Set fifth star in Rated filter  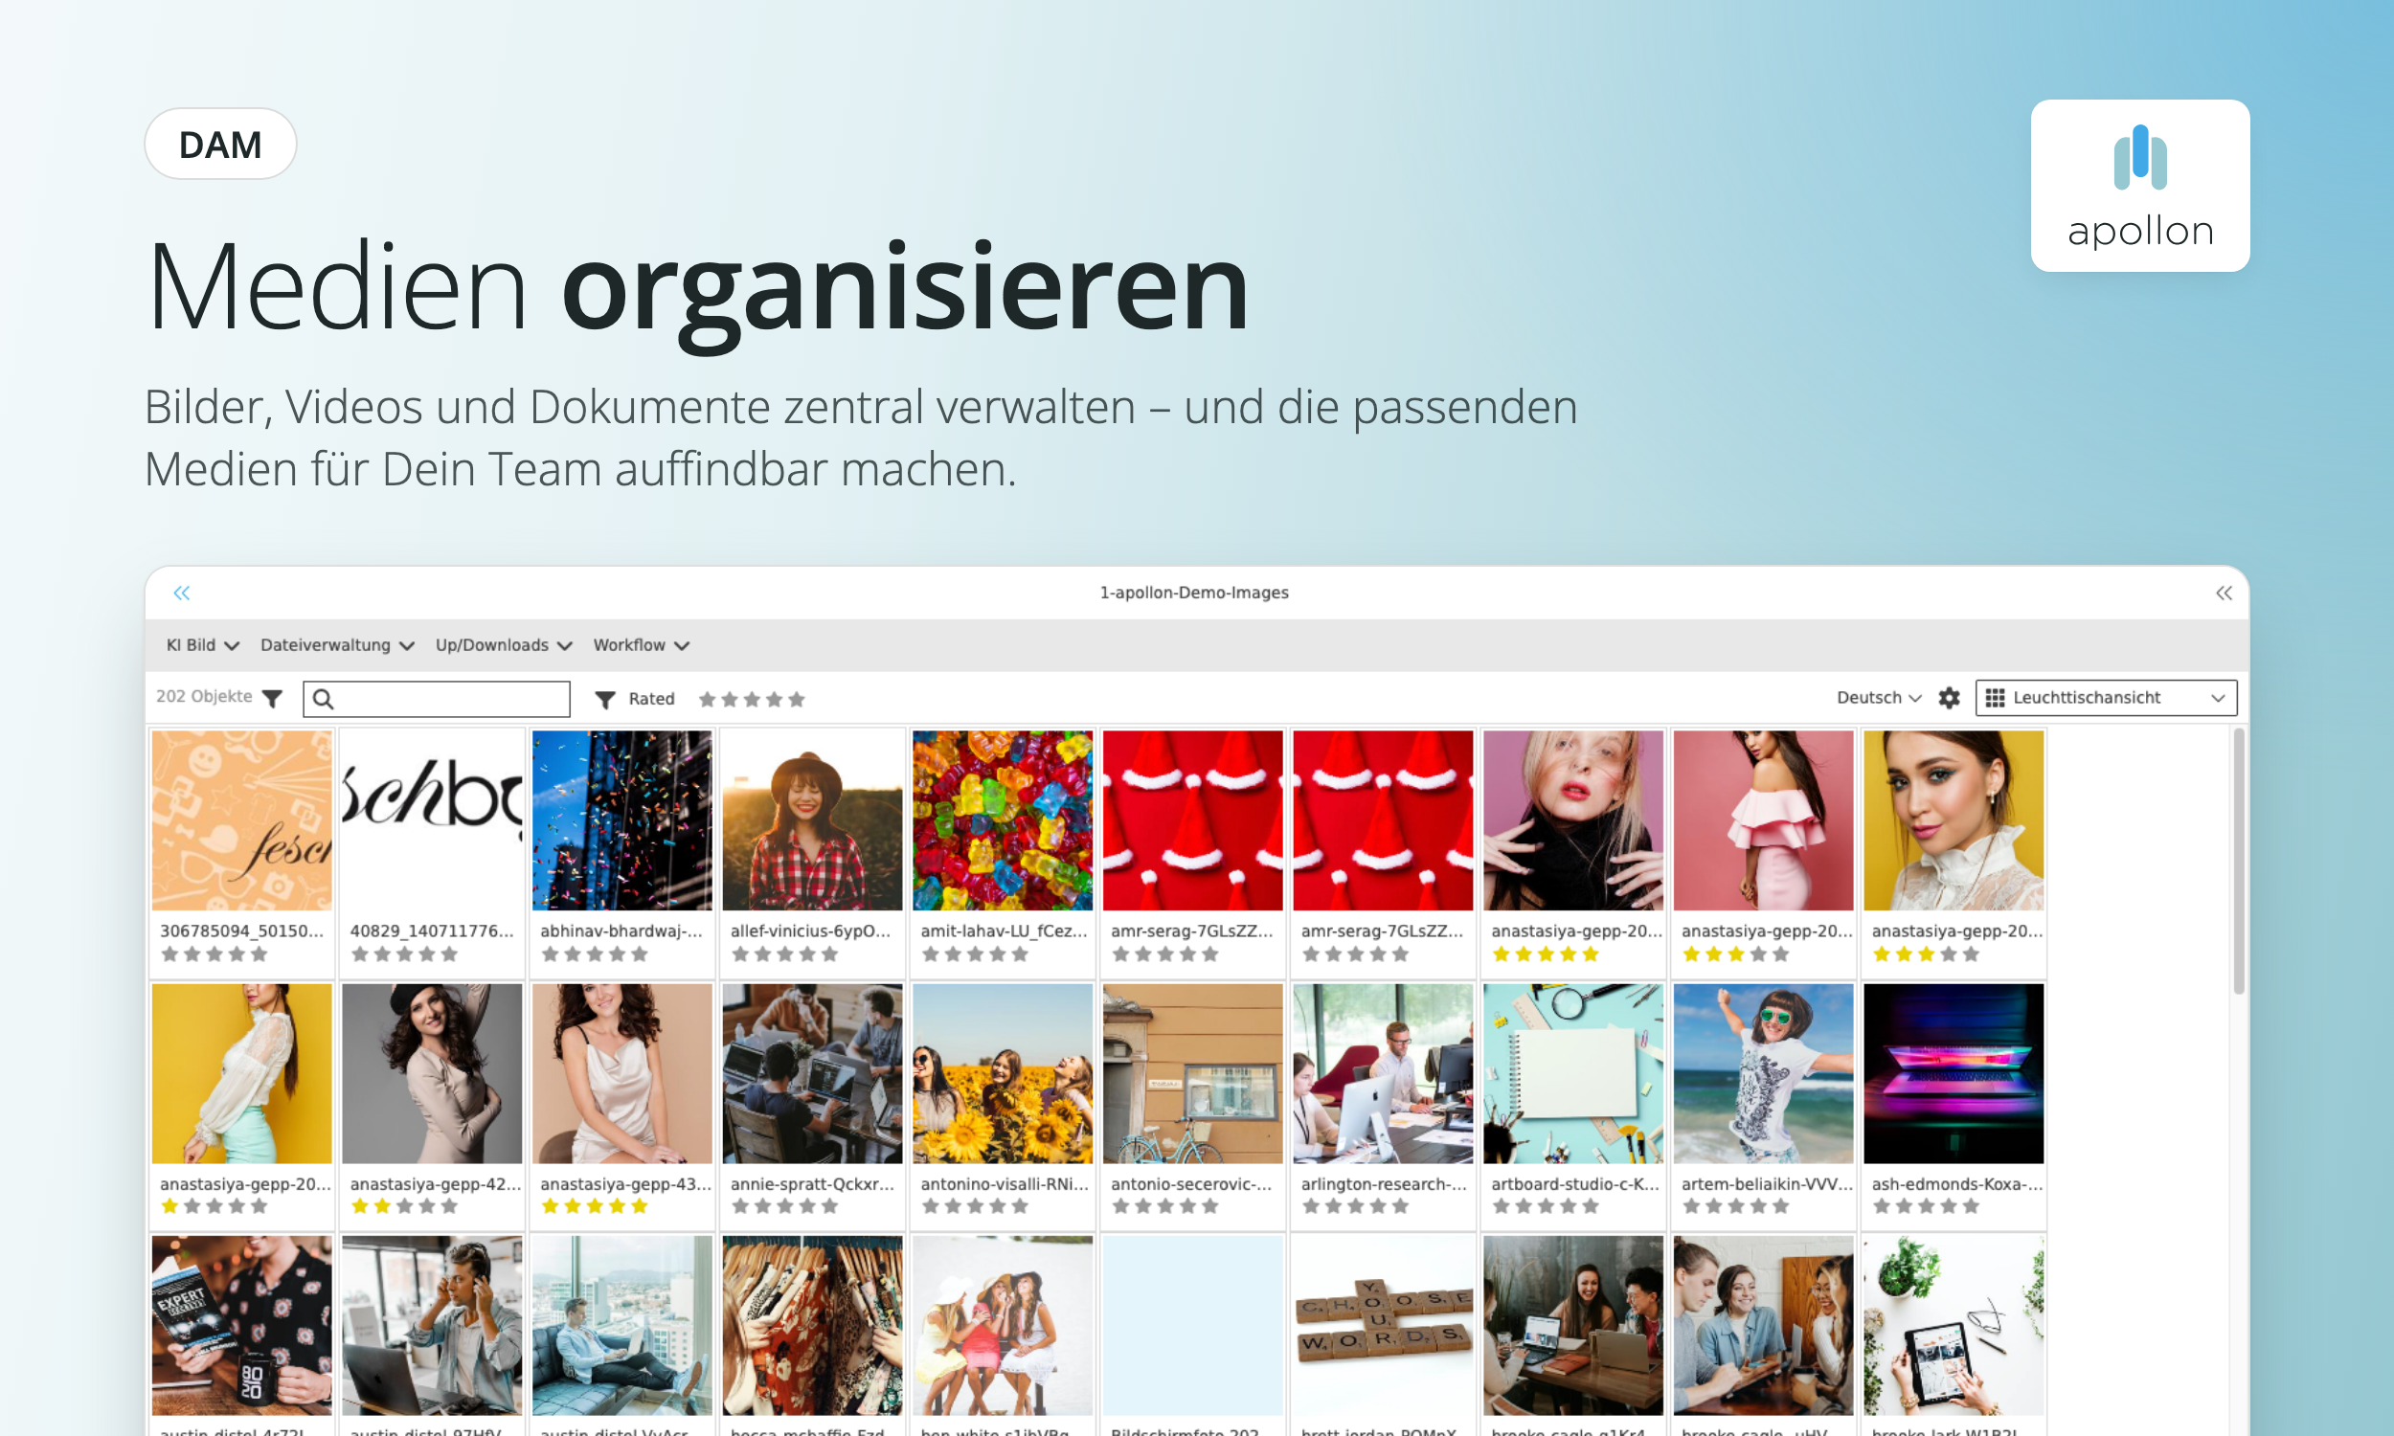click(797, 699)
